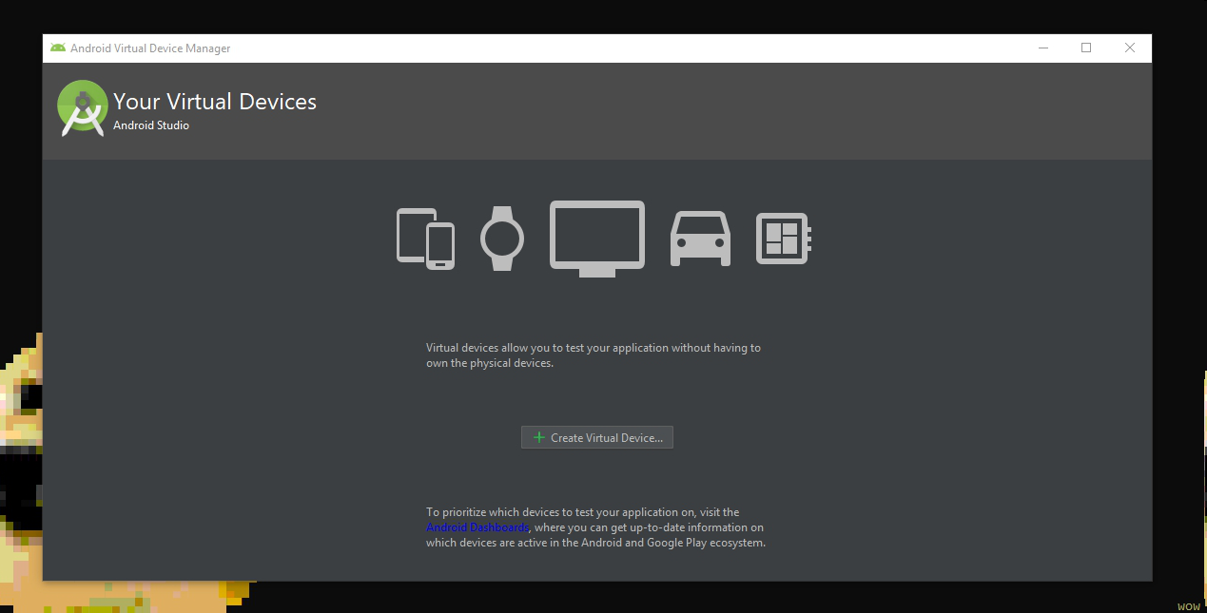Click the Your Virtual Devices heading
Viewport: 1207px width, 613px height.
[x=214, y=102]
